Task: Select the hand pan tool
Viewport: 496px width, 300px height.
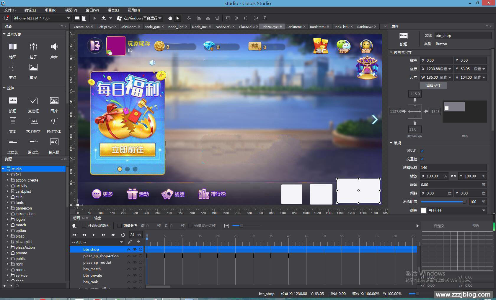Action: pyautogui.click(x=170, y=18)
